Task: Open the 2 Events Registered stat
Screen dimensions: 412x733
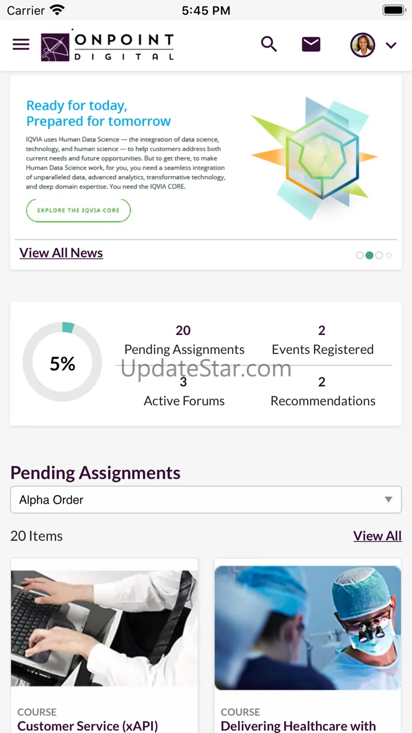Action: coord(322,340)
